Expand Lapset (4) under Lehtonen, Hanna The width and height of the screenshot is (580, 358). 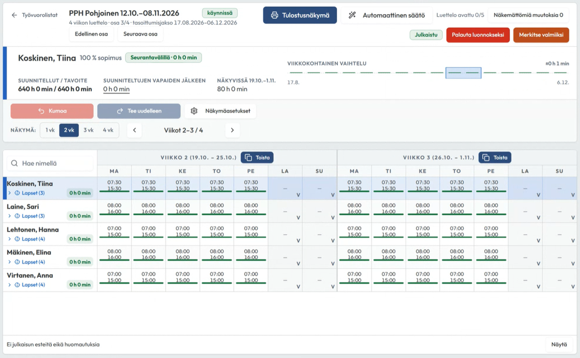(x=27, y=239)
